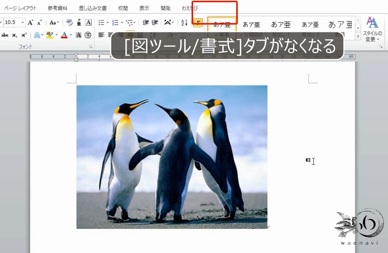
Task: Switch to the 参考資料 tab
Action: point(57,8)
